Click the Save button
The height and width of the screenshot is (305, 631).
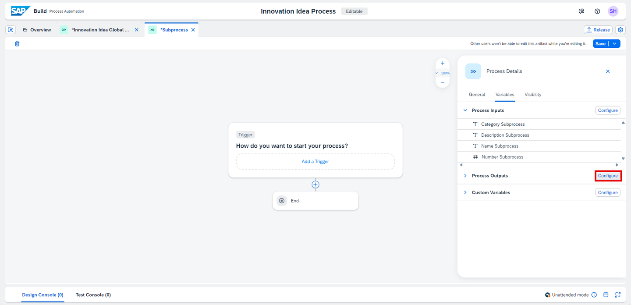point(601,44)
